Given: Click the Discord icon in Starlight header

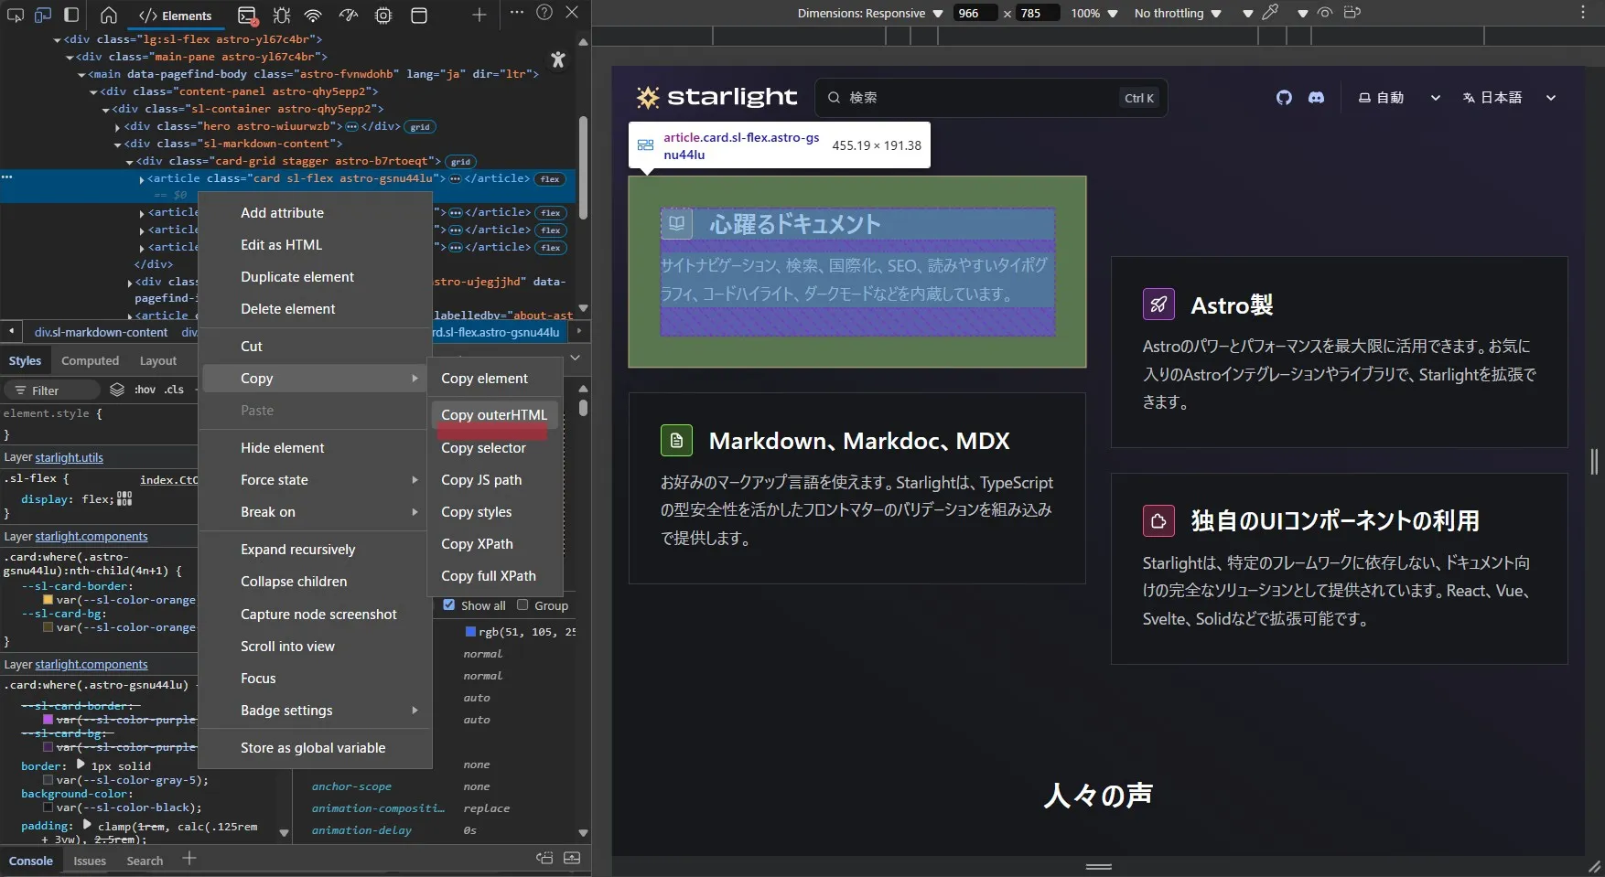Looking at the screenshot, I should [1316, 98].
